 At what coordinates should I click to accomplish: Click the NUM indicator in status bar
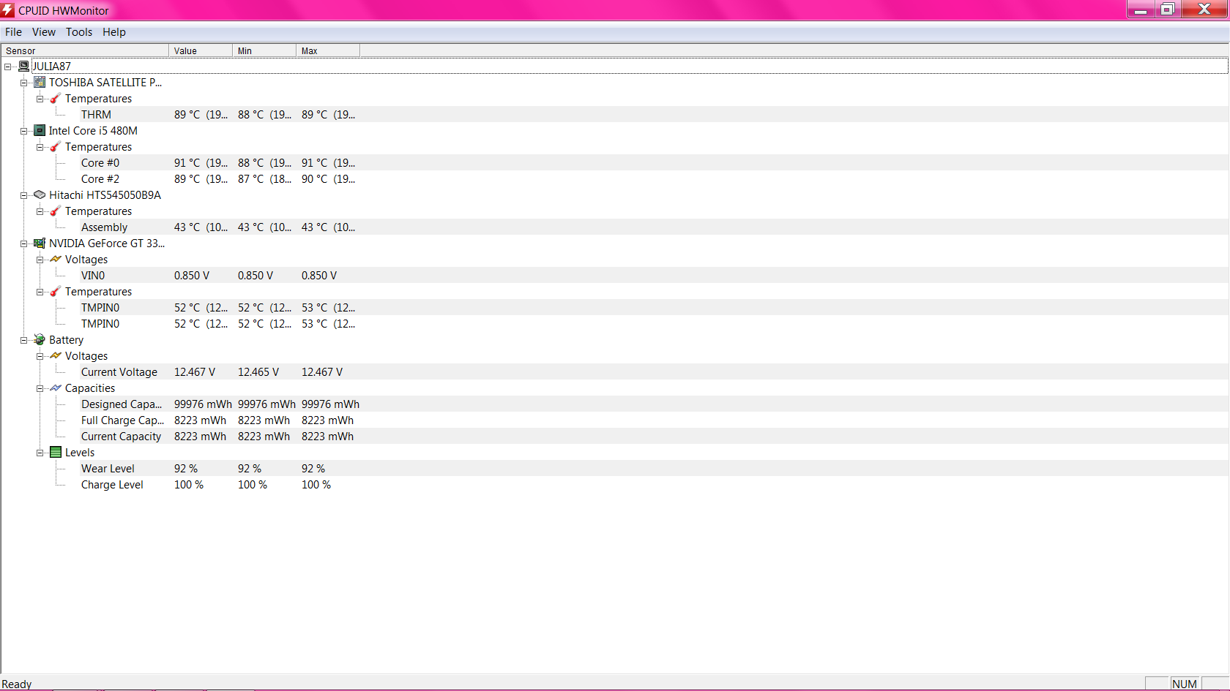(x=1185, y=684)
